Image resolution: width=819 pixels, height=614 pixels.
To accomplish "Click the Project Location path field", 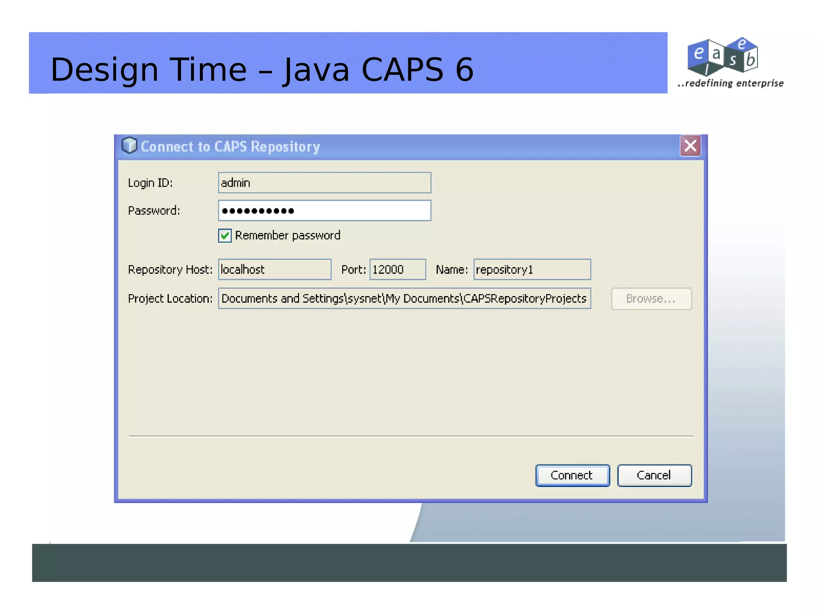I will [x=404, y=298].
